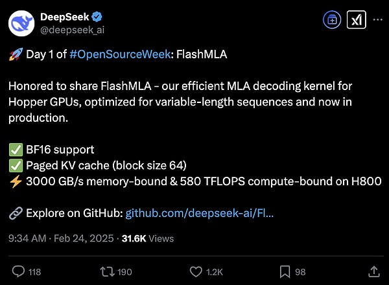Follow the github.com/deepseek-ai link
Viewport: 389px width, 285px height.
pyautogui.click(x=199, y=212)
